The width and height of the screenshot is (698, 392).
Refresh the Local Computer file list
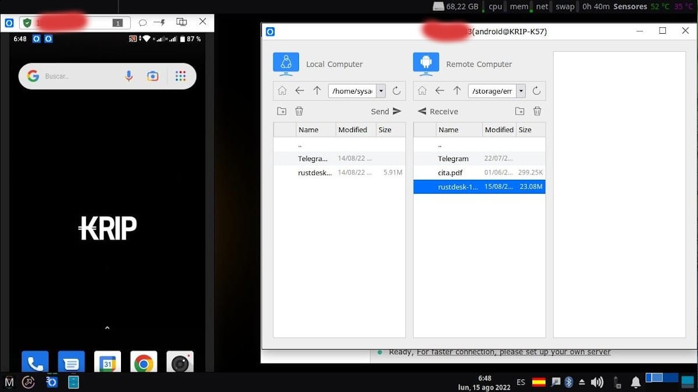click(397, 91)
